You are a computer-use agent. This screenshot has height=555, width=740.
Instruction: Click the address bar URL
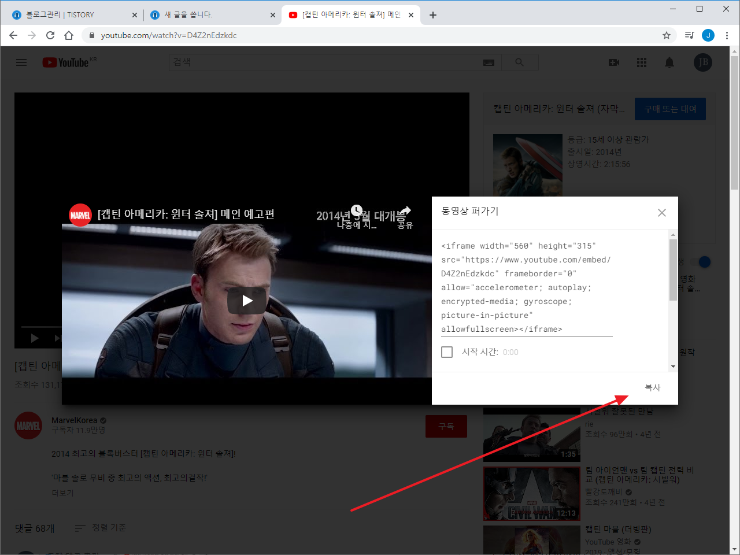pos(169,35)
